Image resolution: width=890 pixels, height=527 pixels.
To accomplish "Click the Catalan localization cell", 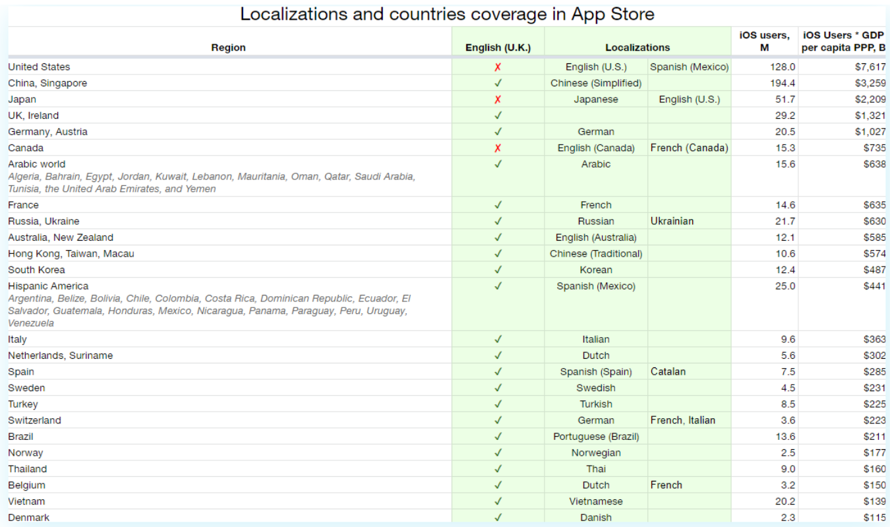I will click(668, 371).
